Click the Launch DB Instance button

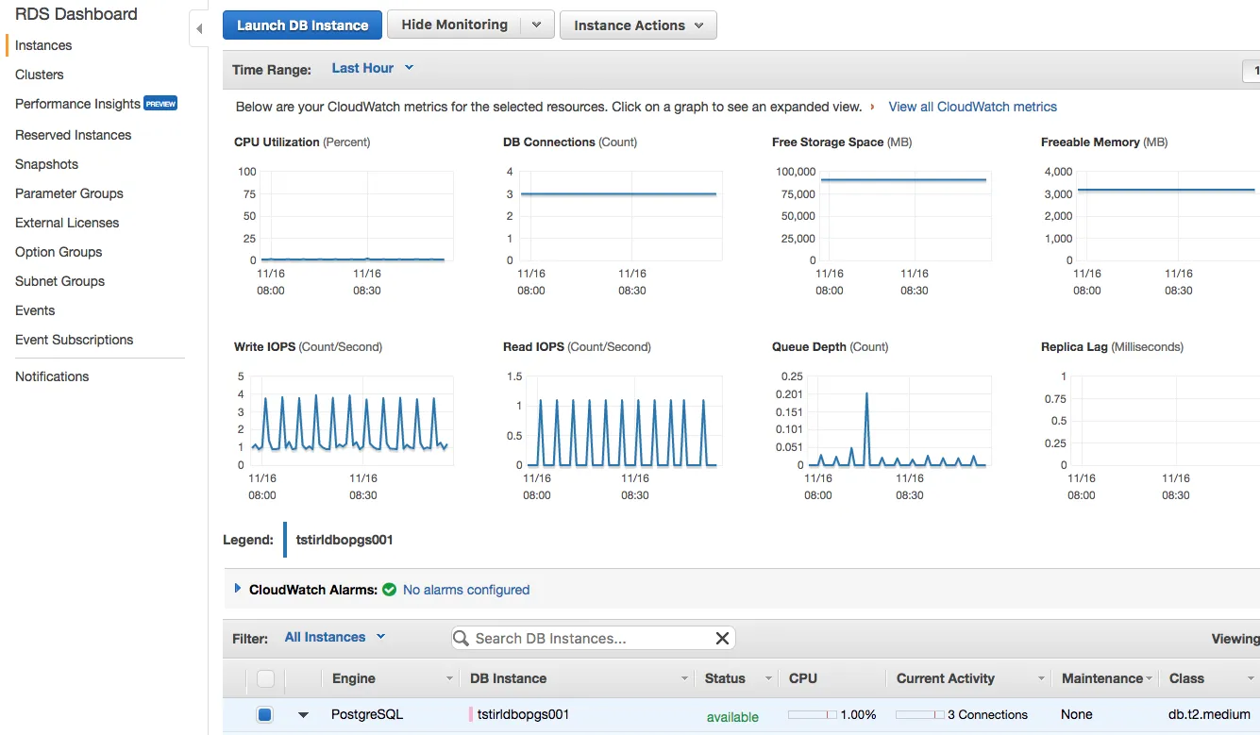click(302, 25)
